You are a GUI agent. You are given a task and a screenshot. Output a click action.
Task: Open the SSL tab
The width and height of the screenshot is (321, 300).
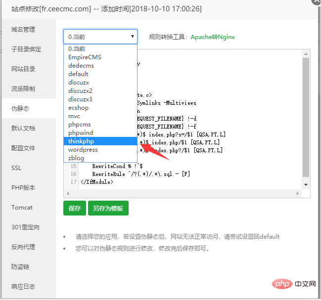29,168
